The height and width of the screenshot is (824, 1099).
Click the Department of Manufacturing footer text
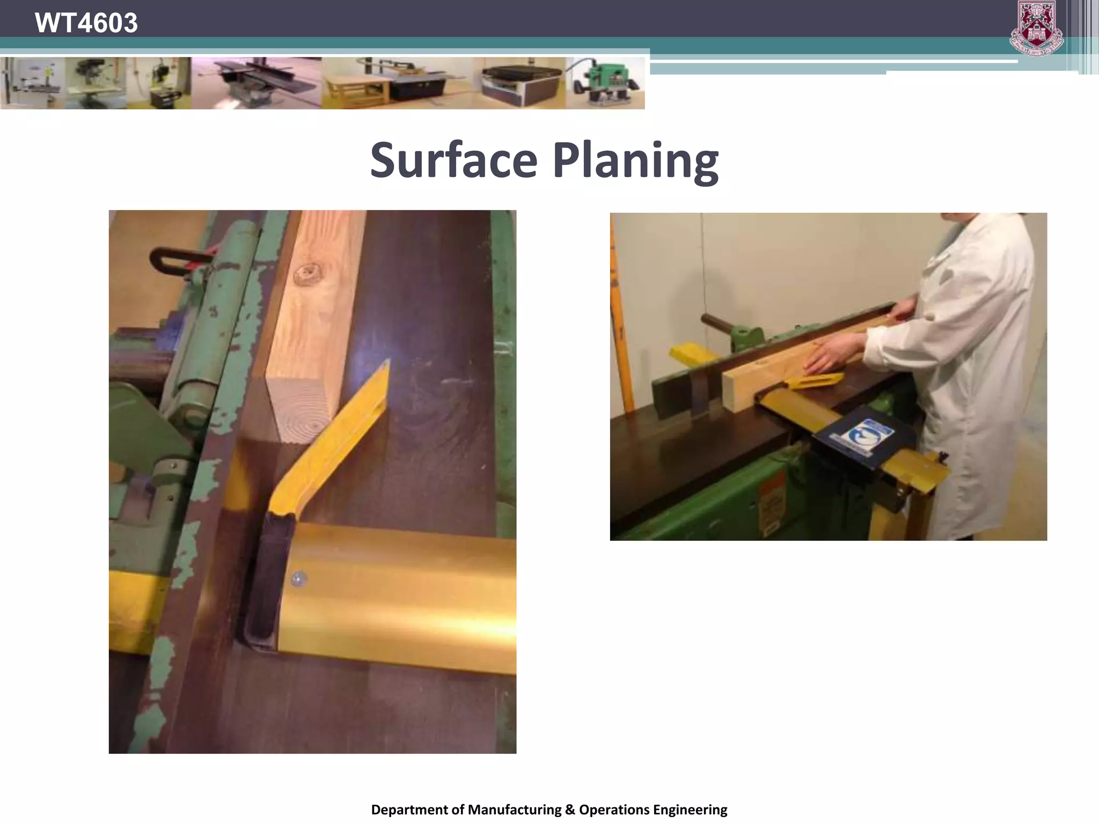click(x=549, y=810)
